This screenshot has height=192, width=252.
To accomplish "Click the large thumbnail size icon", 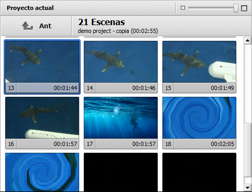I will click(x=244, y=8).
